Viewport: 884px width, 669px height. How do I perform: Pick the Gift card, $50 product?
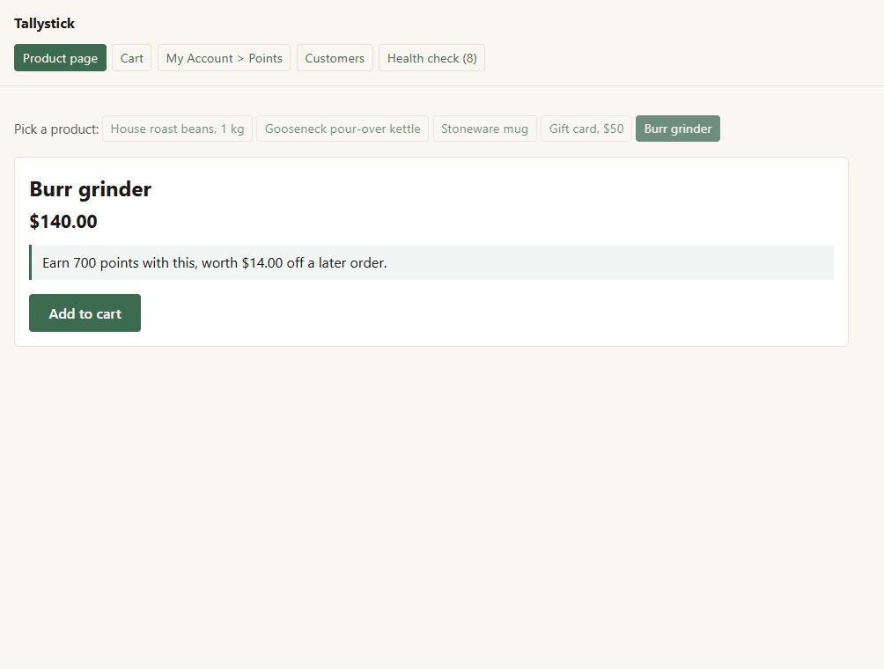(x=586, y=129)
